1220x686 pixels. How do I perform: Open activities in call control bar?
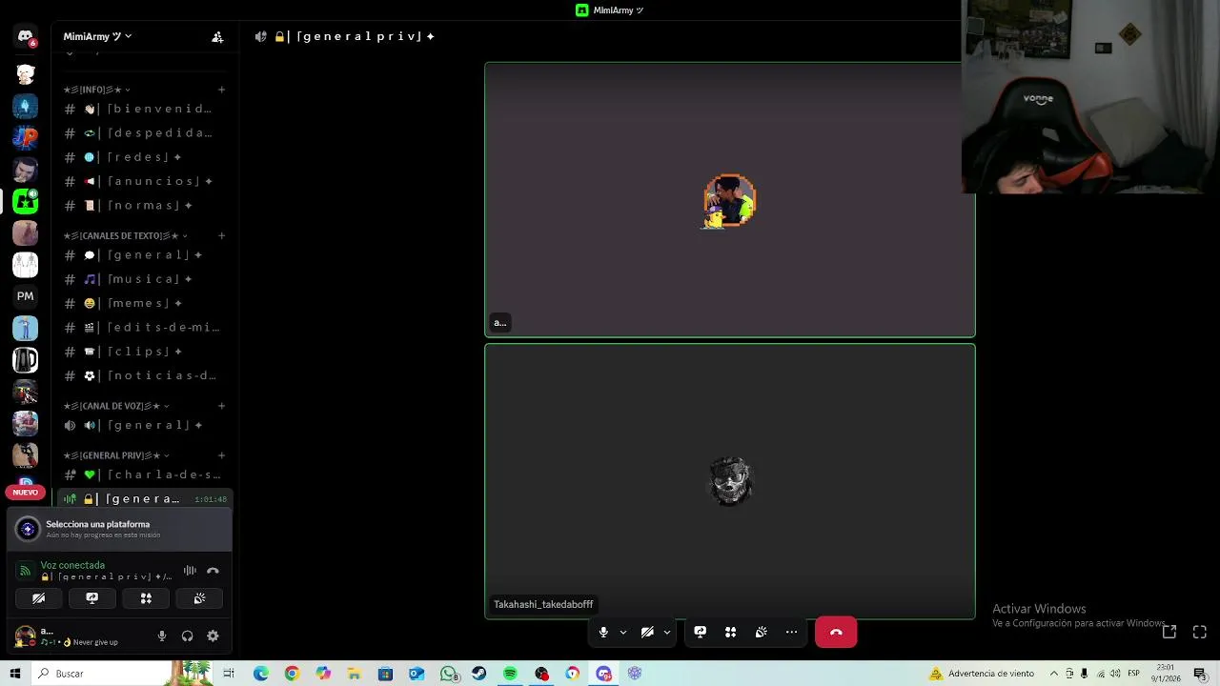pyautogui.click(x=730, y=632)
